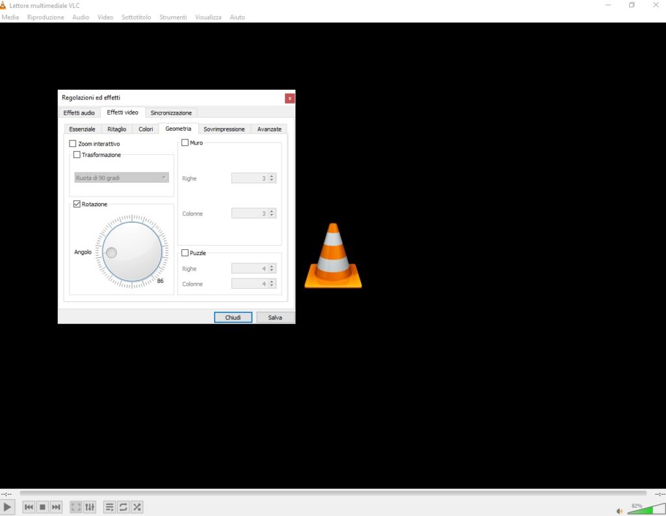The width and height of the screenshot is (666, 516).
Task: Open the Avanzate sub-tab
Action: [269, 129]
